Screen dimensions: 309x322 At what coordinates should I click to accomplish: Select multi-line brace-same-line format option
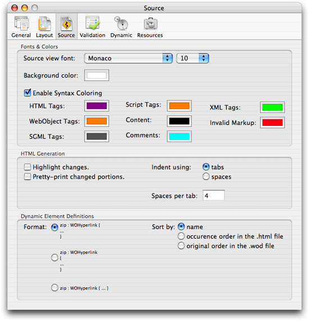pos(54,227)
